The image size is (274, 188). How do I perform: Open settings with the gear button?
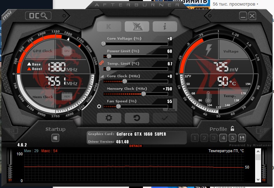tap(109, 118)
